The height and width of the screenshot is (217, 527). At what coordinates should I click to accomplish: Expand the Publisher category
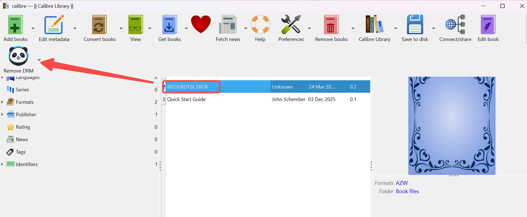(2, 114)
